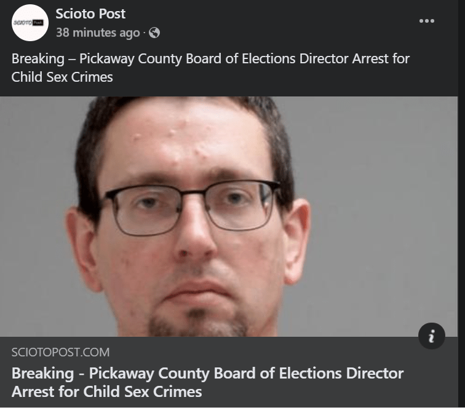Show post actions via the ellipsis button
Screen dimensions: 465x408
click(x=427, y=21)
